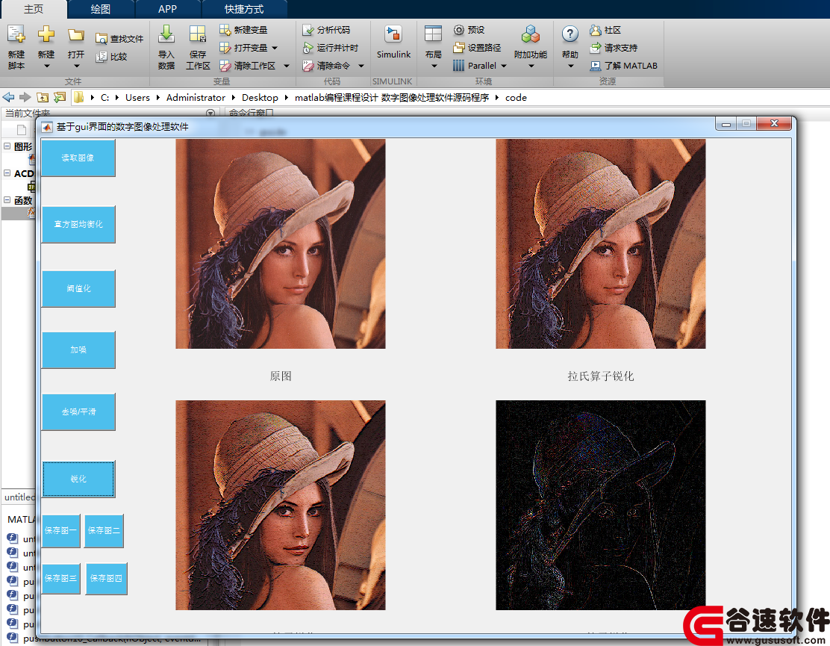Expand the Open Variable (打开变量) dropdown arrow
Viewport: 830px width, 646px height.
click(275, 48)
